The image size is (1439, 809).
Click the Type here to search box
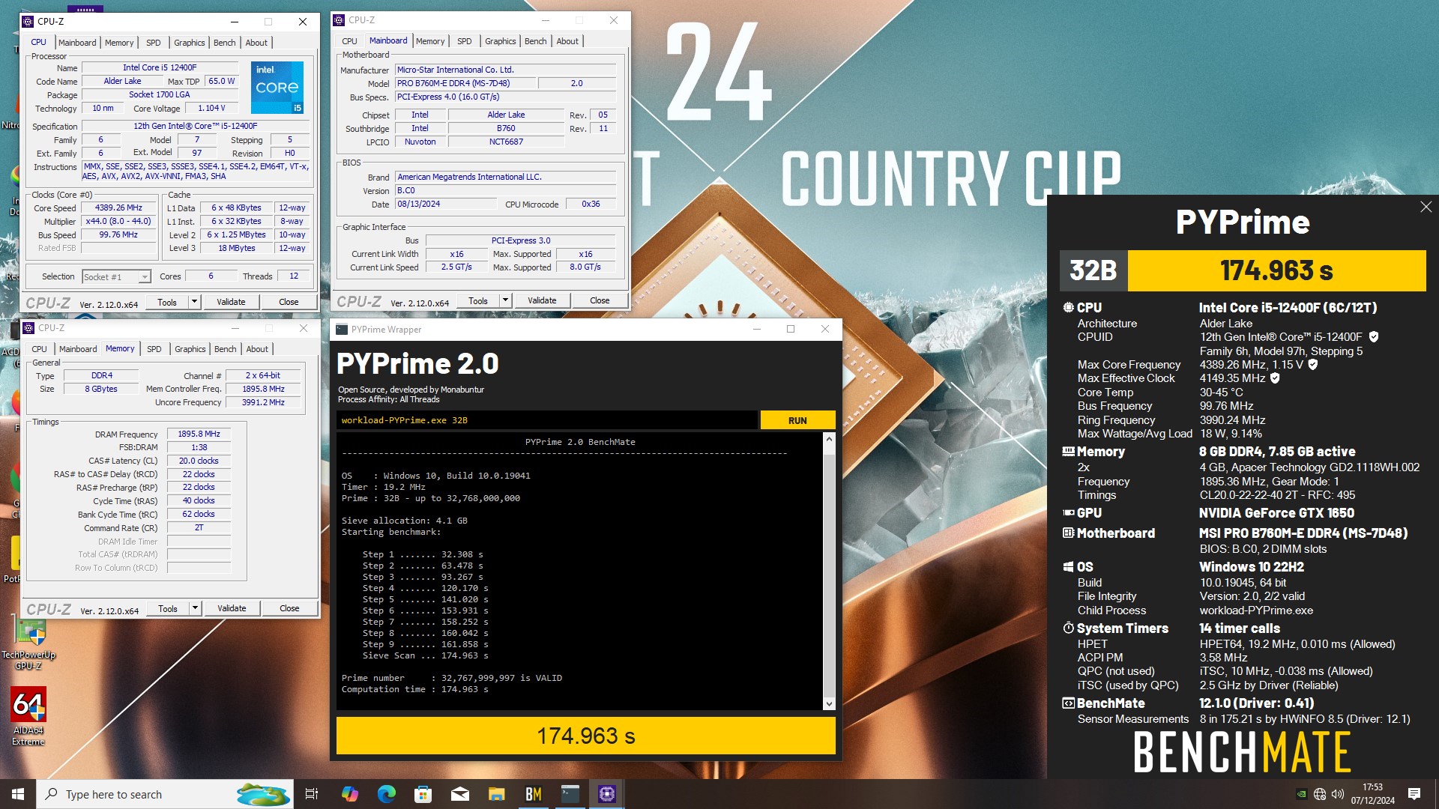165,794
